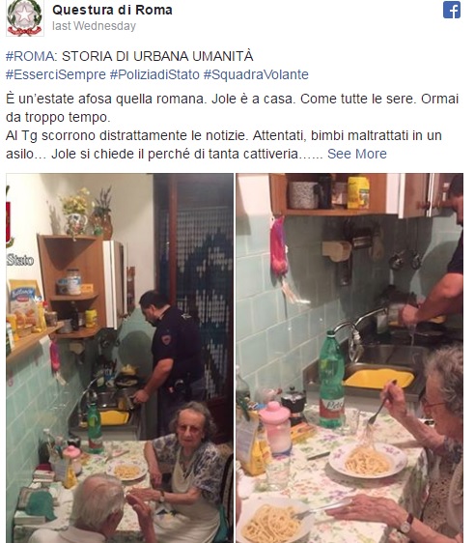This screenshot has width=475, height=543.
Task: Click the 'last Wednesday' timestamp
Action: tap(94, 26)
